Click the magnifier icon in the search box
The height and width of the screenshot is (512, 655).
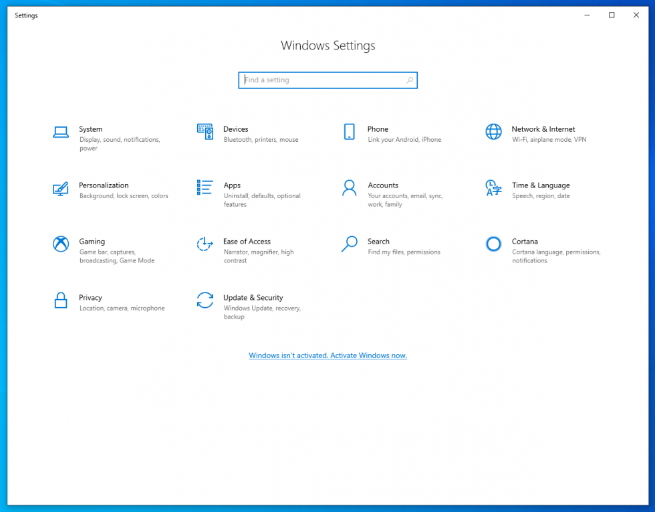410,80
